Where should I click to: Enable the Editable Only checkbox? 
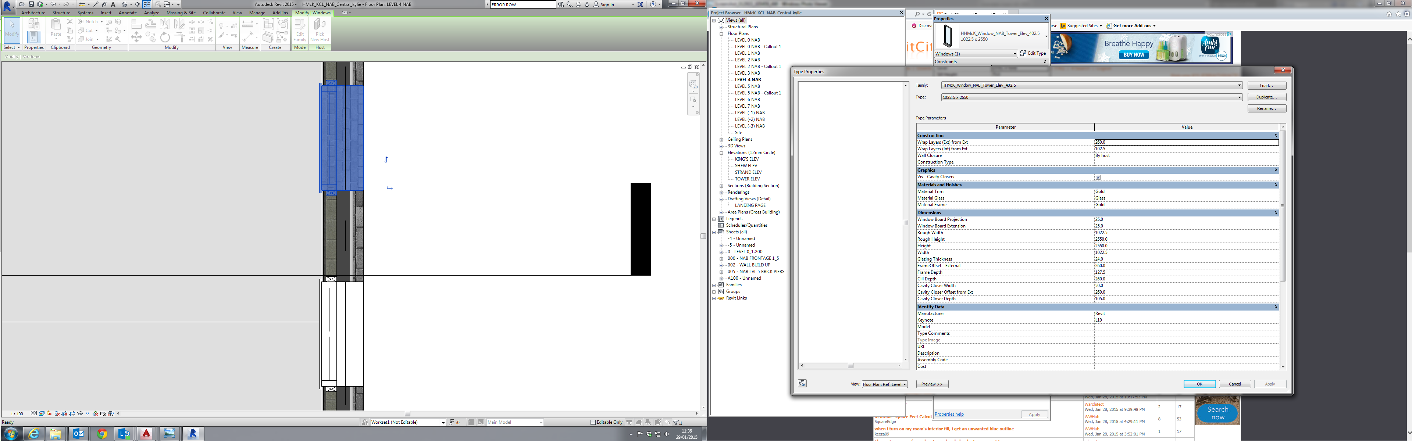(593, 422)
